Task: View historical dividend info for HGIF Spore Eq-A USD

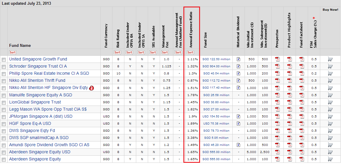Action: coord(238,124)
